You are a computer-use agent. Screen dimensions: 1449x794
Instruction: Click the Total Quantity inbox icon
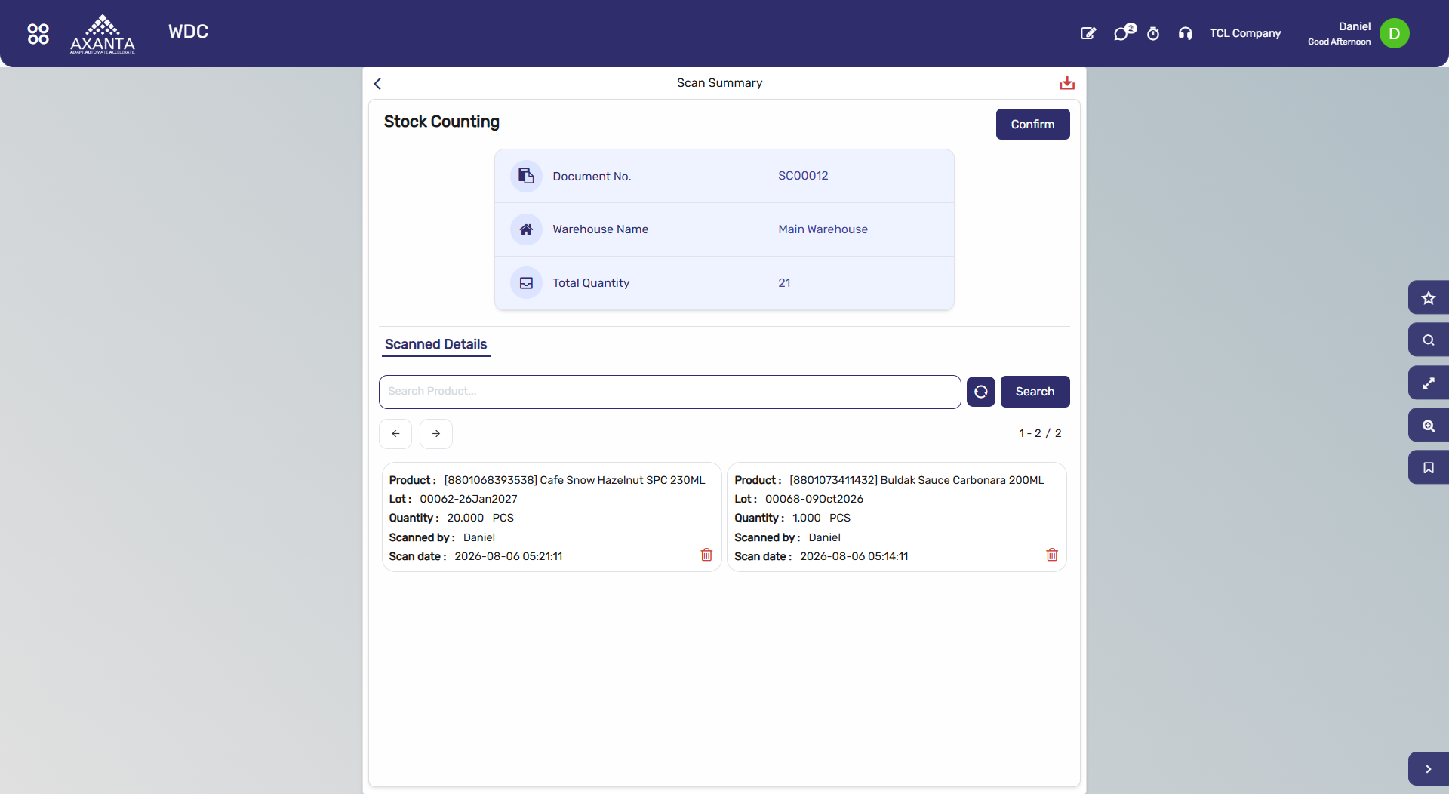click(x=526, y=283)
